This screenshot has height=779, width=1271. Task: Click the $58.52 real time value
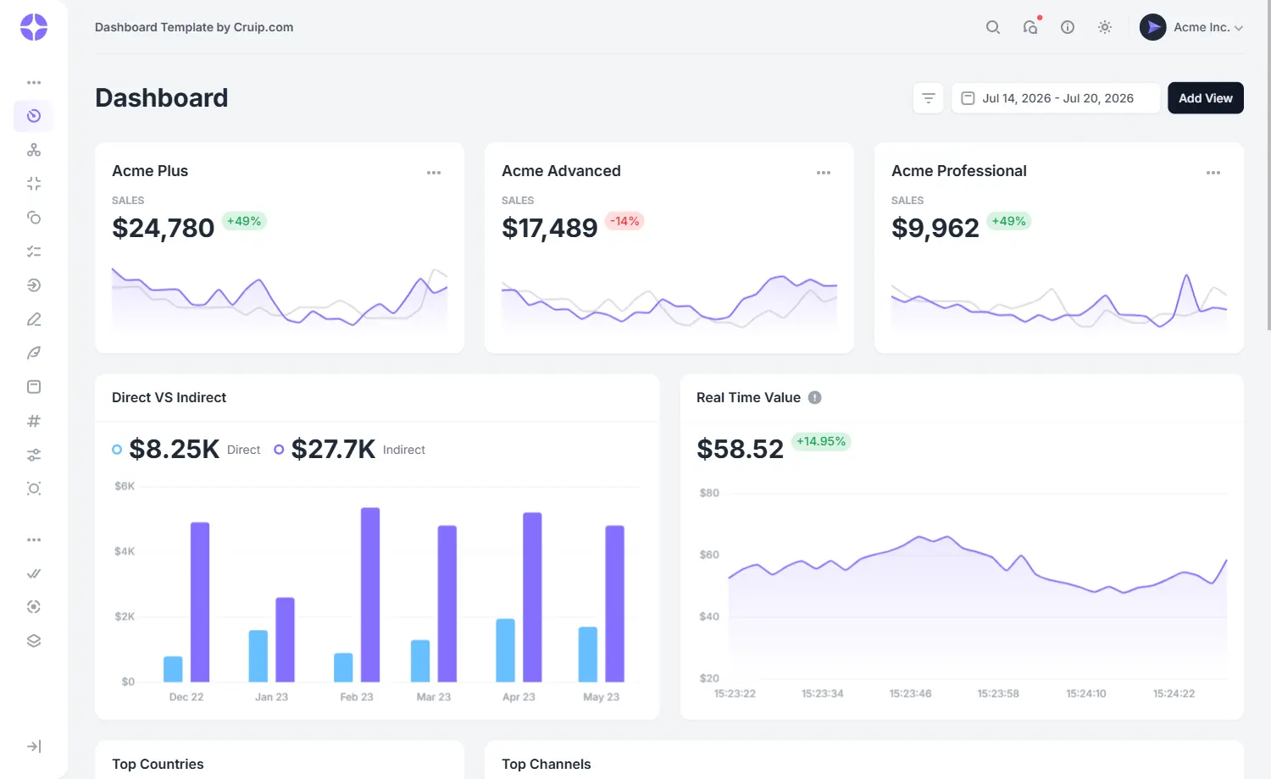click(x=741, y=449)
